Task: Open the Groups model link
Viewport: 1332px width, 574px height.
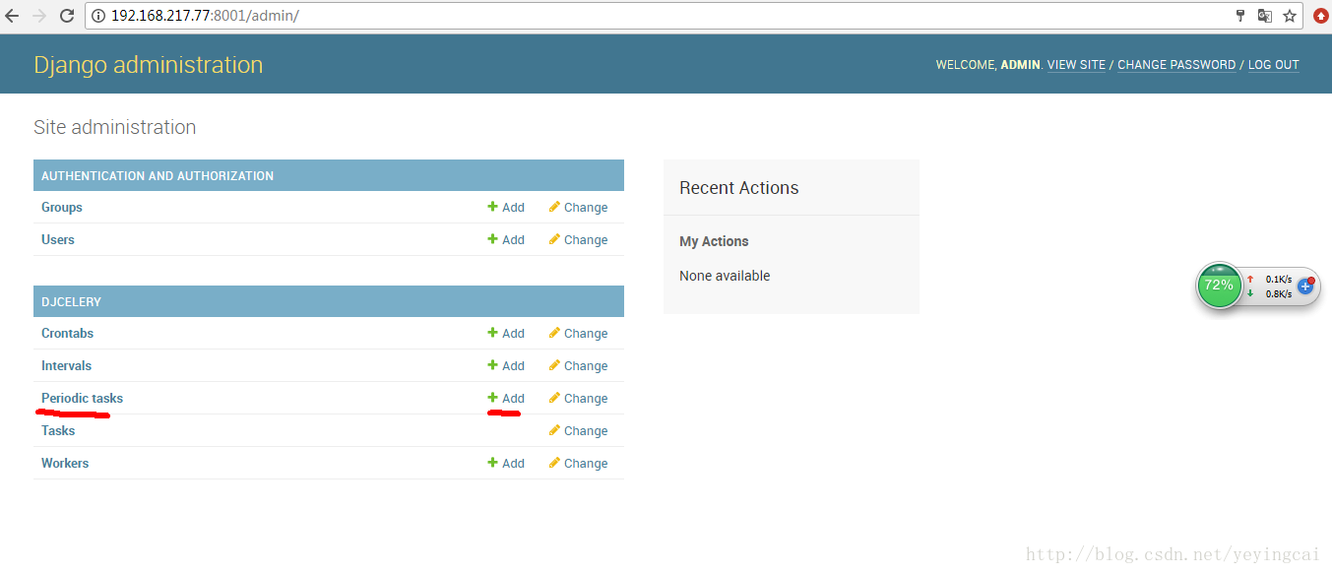Action: [62, 207]
